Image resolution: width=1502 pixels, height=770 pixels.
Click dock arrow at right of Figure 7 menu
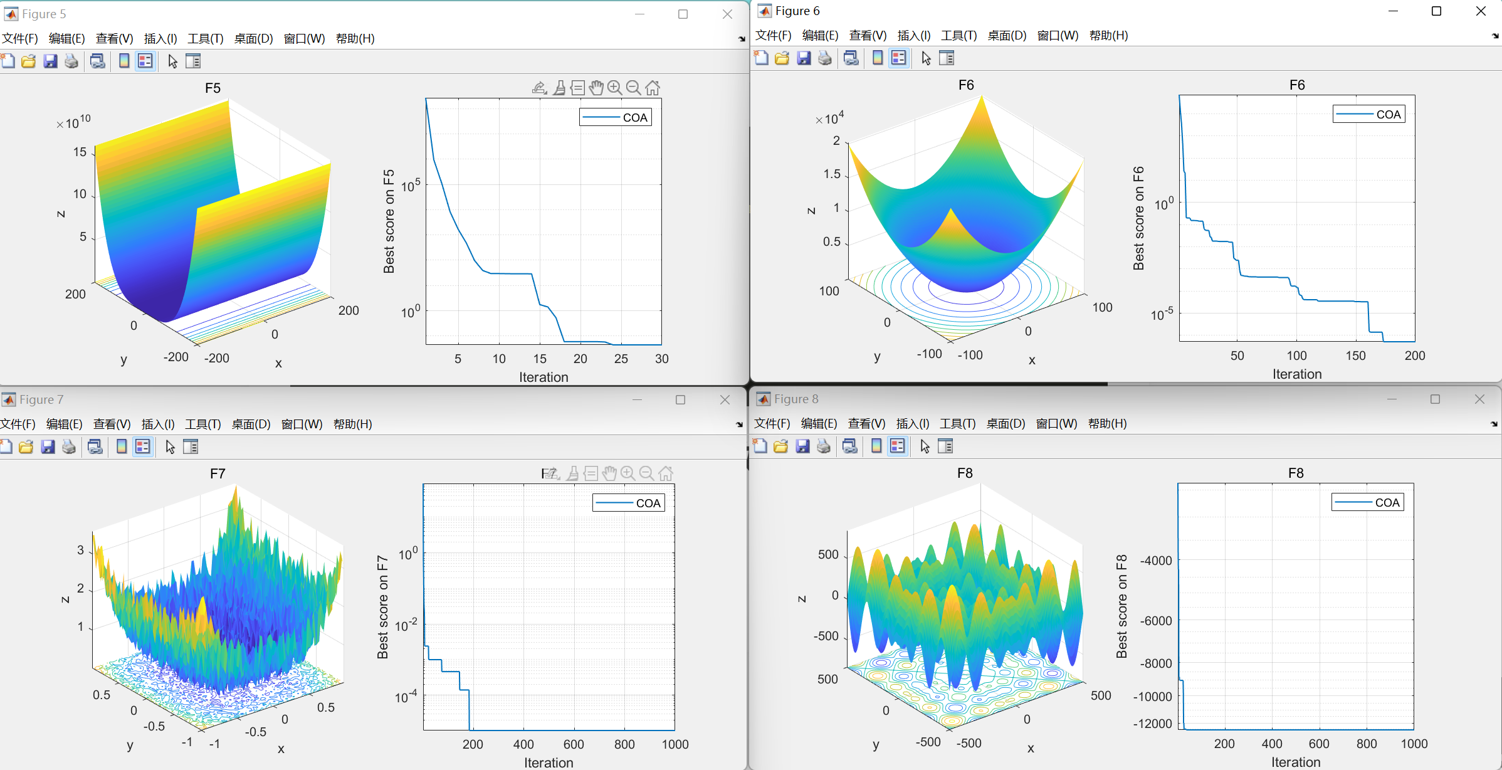[x=739, y=425]
